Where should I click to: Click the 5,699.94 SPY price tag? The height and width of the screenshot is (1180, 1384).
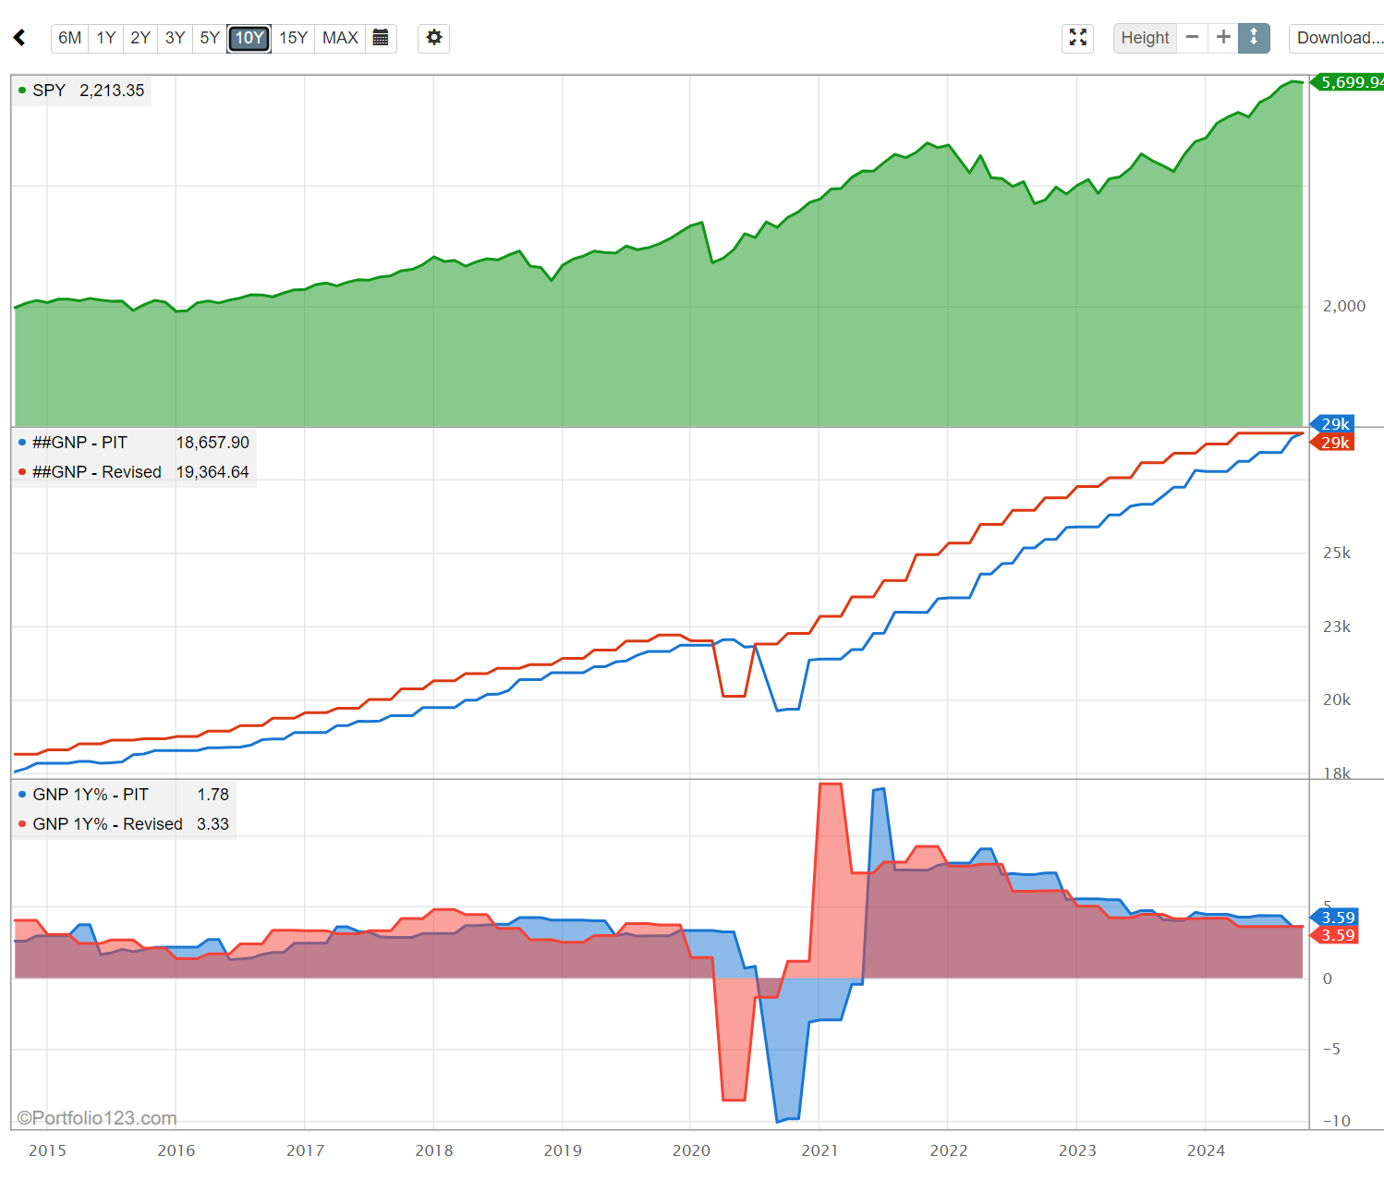(1349, 82)
